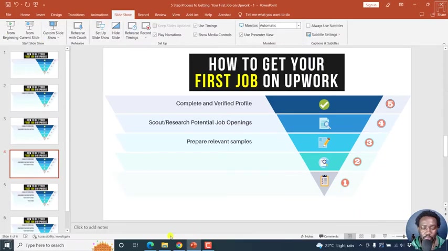The width and height of the screenshot is (448, 251).
Task: Open Comments pane from status bar
Action: [329, 236]
